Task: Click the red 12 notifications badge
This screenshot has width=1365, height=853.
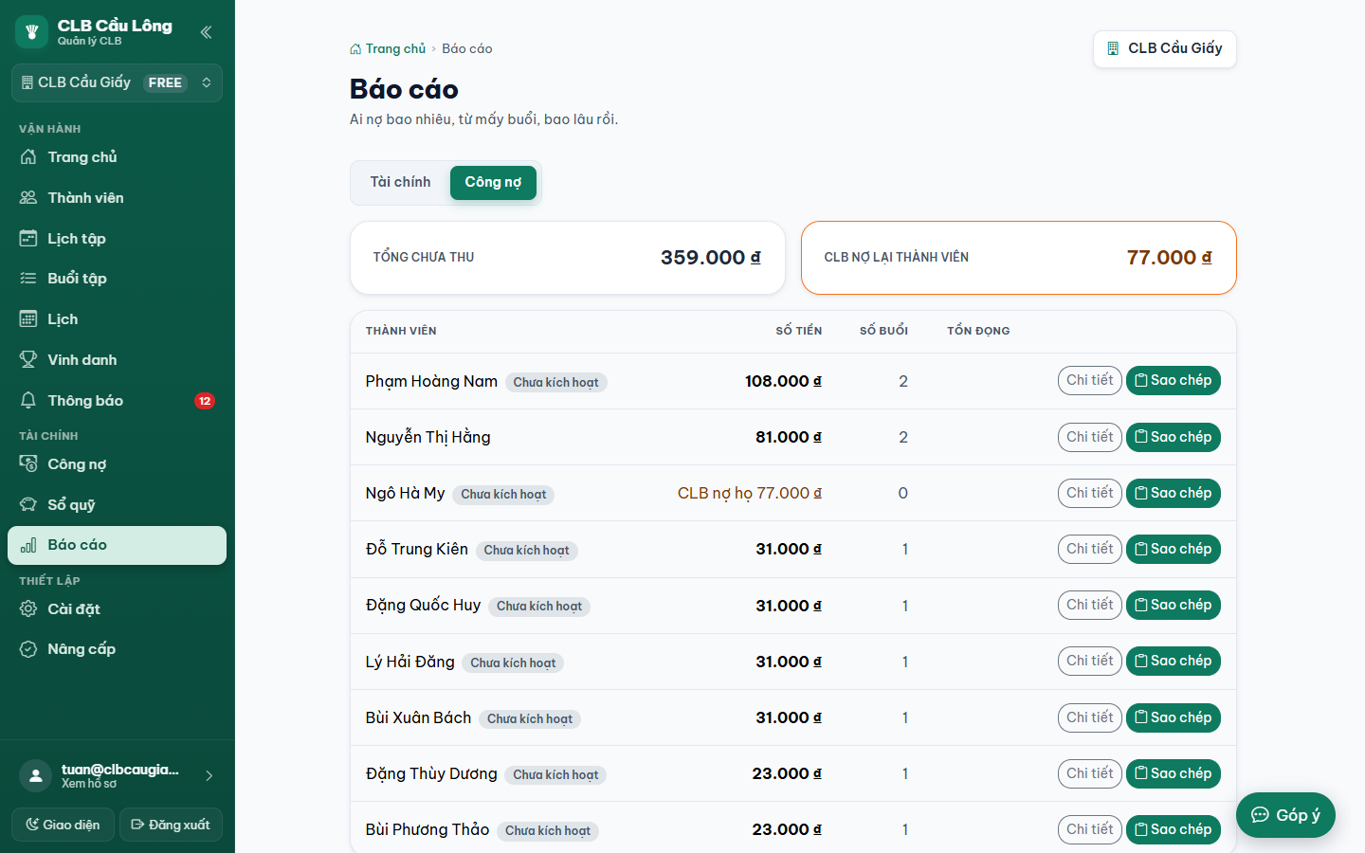Action: click(205, 401)
